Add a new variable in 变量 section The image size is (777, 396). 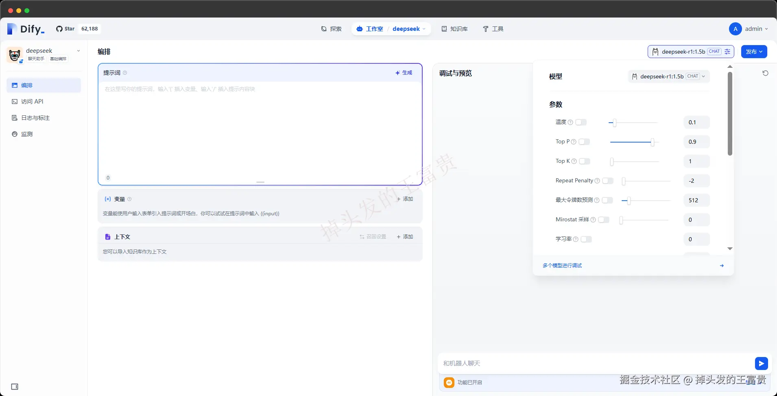pyautogui.click(x=405, y=199)
